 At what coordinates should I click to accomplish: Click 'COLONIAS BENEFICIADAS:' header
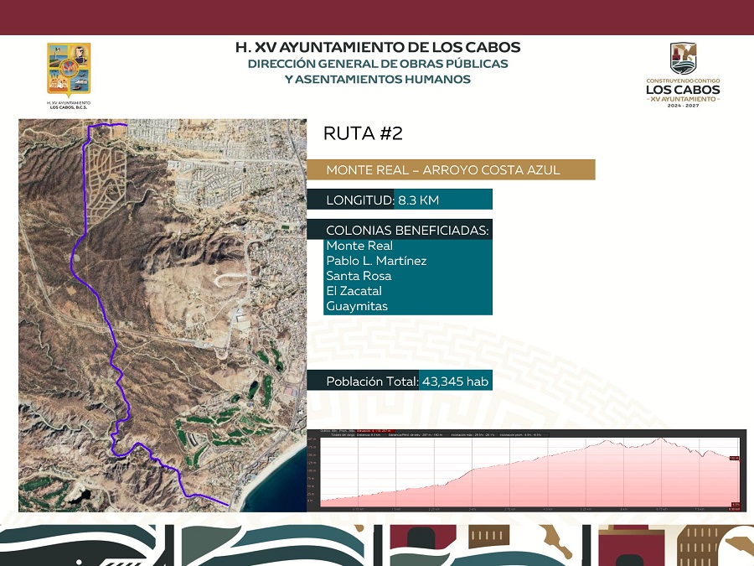407,230
